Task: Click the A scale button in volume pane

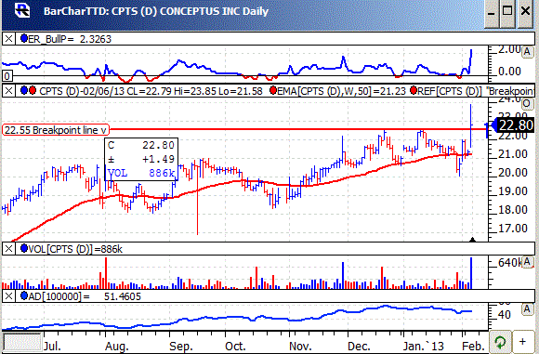Action: click(527, 262)
